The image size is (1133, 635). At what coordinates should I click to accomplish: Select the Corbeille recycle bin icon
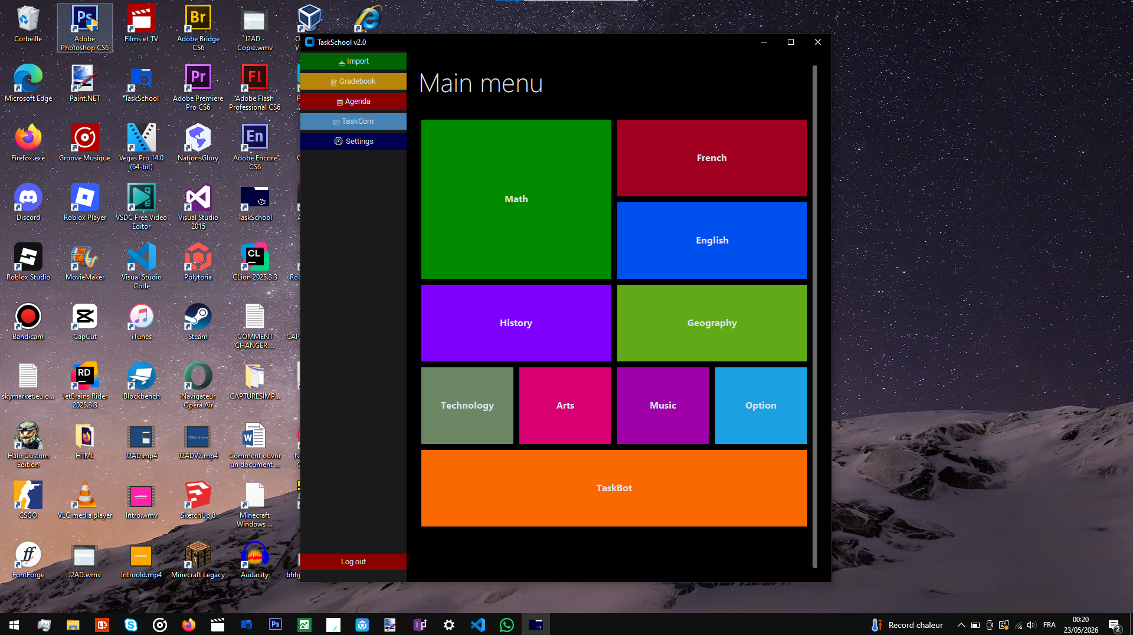pos(28,24)
